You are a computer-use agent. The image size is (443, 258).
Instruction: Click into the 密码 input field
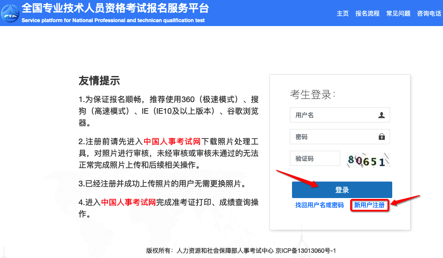tap(340, 137)
